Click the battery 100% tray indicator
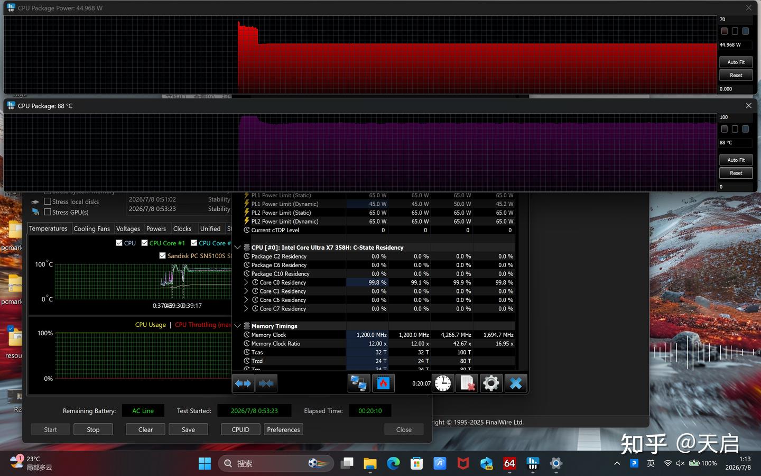The image size is (761, 476). click(x=703, y=463)
